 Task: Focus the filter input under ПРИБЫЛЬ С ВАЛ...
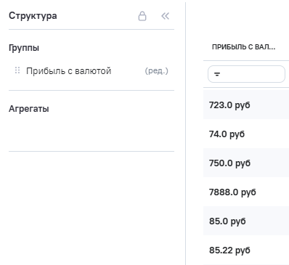[246, 74]
